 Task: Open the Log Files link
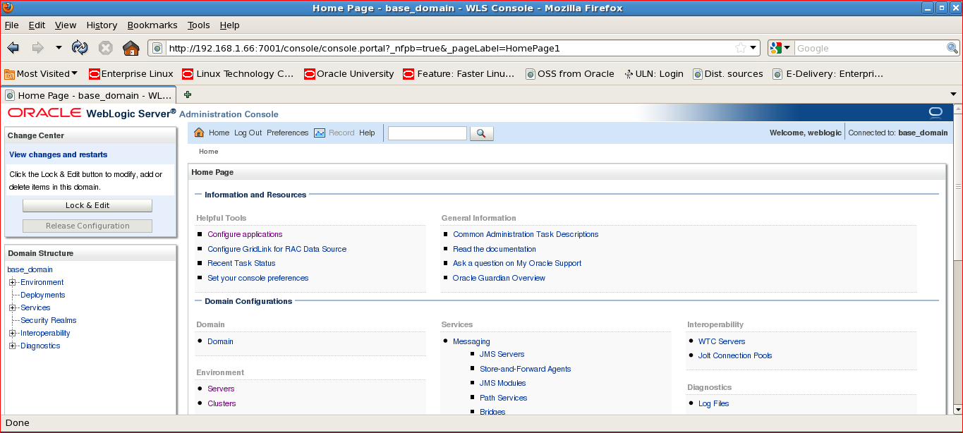pos(713,403)
